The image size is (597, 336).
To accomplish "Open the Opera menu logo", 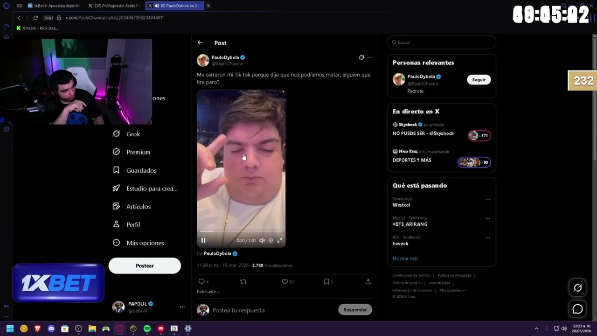I will pos(6,6).
